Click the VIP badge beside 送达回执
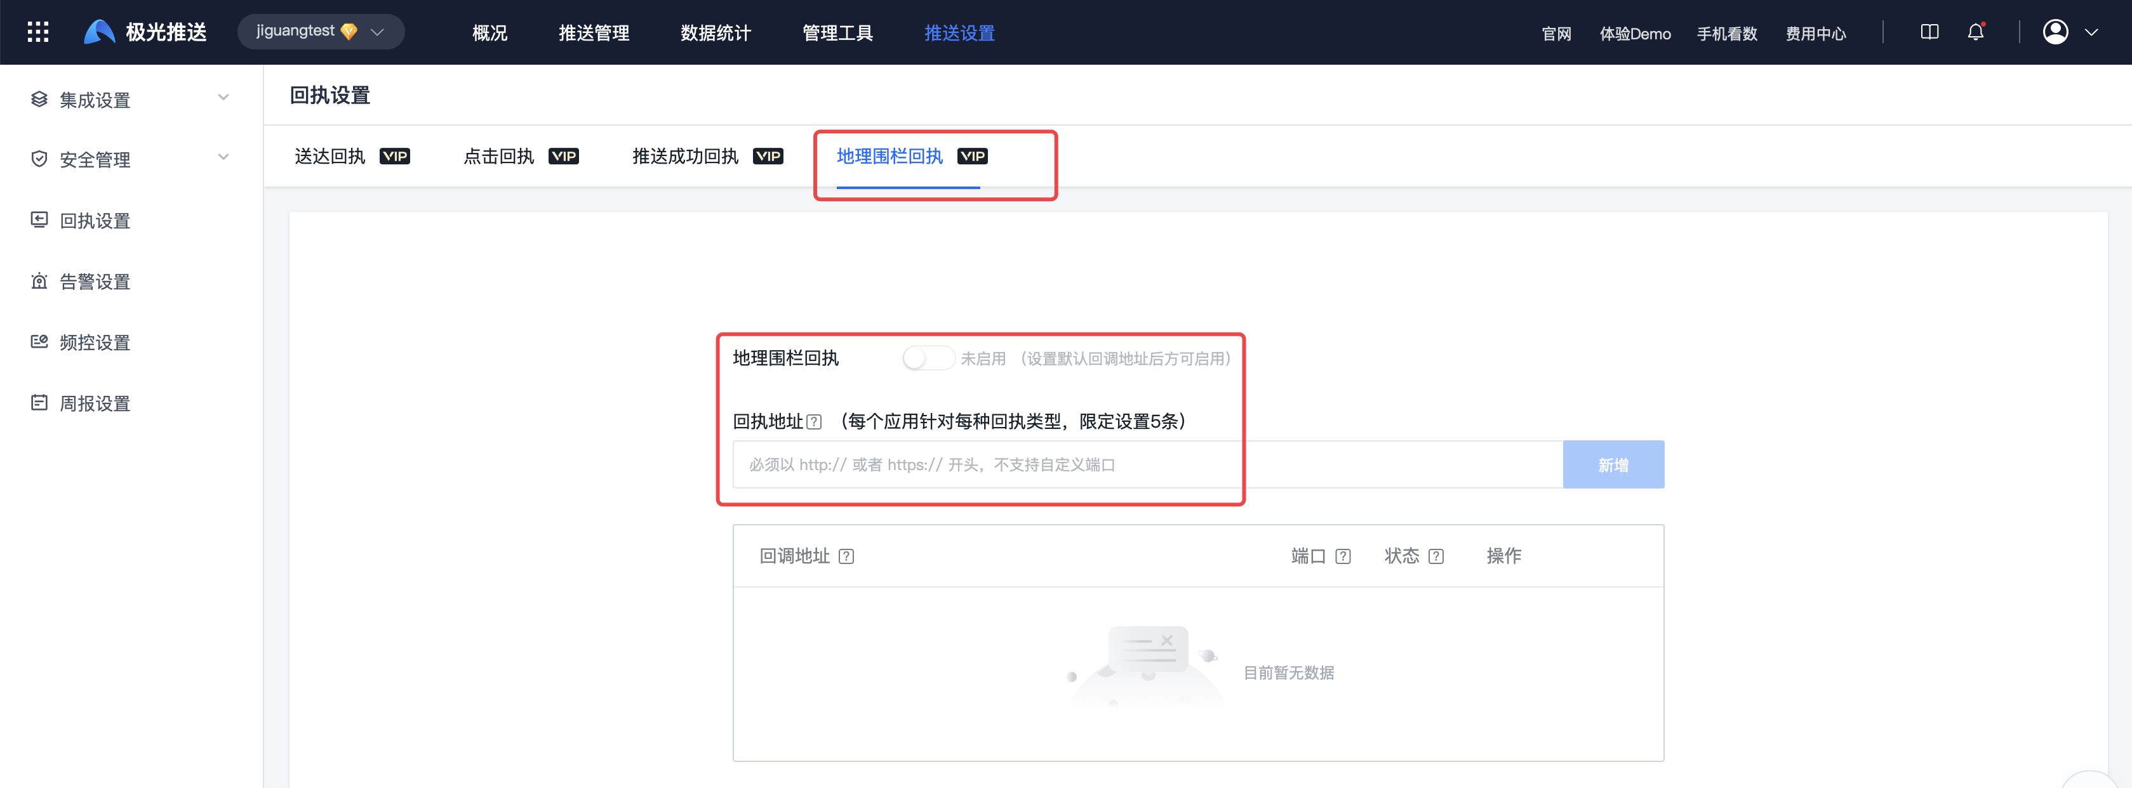Screen dimensions: 2132x788 point(395,156)
